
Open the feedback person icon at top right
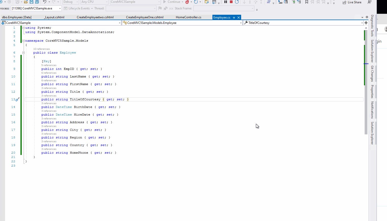(369, 2)
